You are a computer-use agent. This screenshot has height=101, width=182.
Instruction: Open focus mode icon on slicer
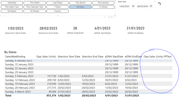(x=112, y=17)
